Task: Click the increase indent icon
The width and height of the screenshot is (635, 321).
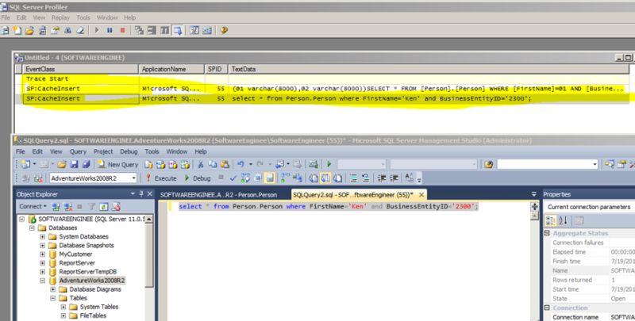Action: pos(394,178)
